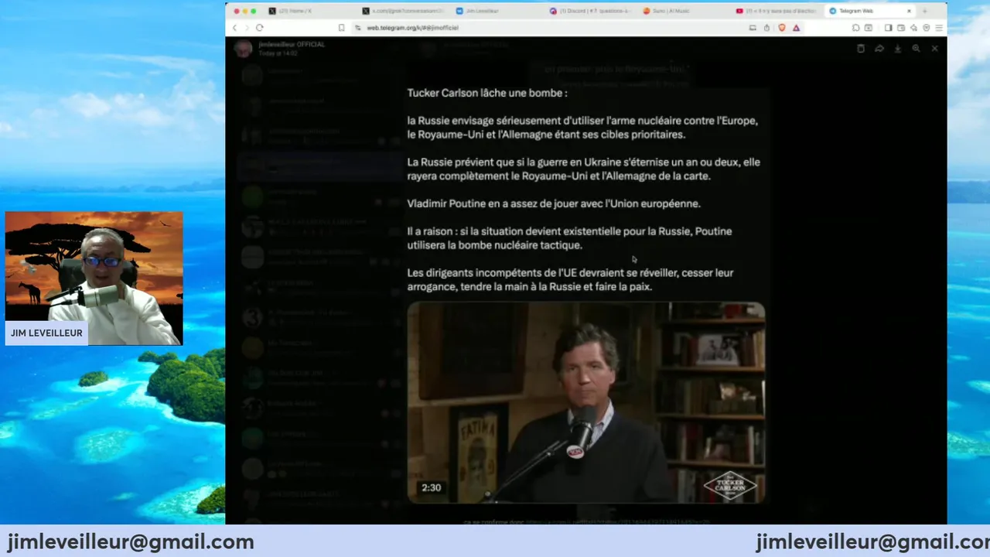Screen dimensions: 990x557
Task: Click the paragraph starting 'La Russie prévient que'
Action: click(584, 169)
